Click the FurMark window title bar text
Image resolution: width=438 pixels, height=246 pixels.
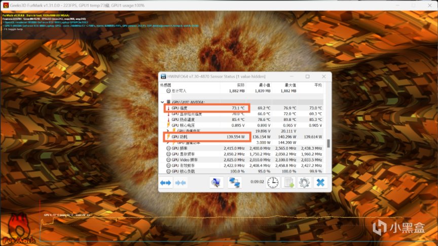[78, 5]
